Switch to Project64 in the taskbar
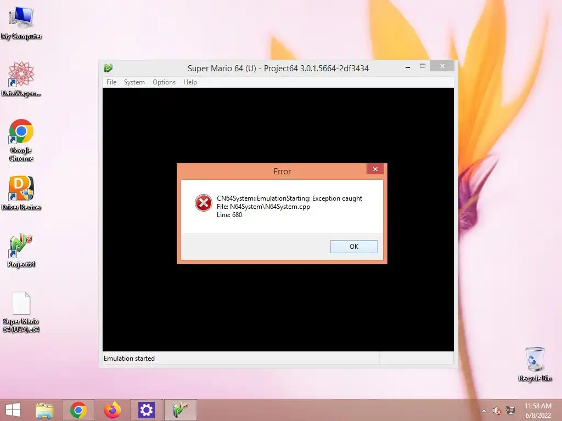 pyautogui.click(x=180, y=410)
